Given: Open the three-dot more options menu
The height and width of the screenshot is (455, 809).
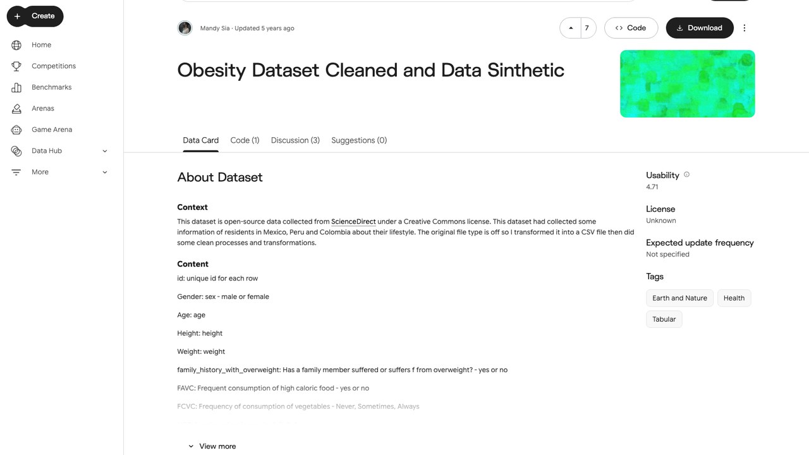Looking at the screenshot, I should coord(745,28).
